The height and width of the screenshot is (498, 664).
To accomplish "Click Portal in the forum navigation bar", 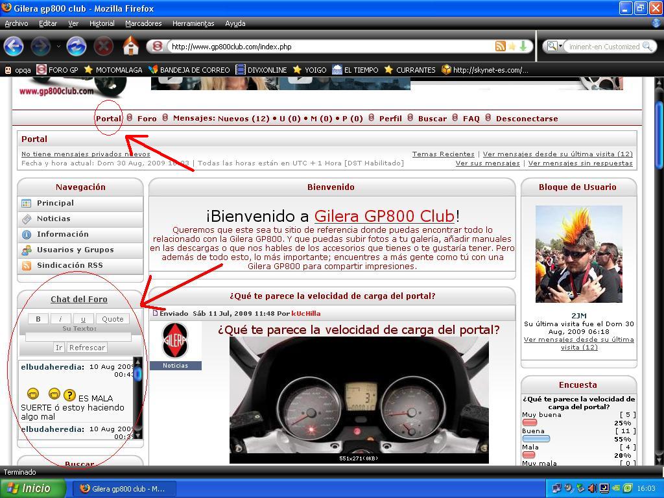I will coord(108,119).
